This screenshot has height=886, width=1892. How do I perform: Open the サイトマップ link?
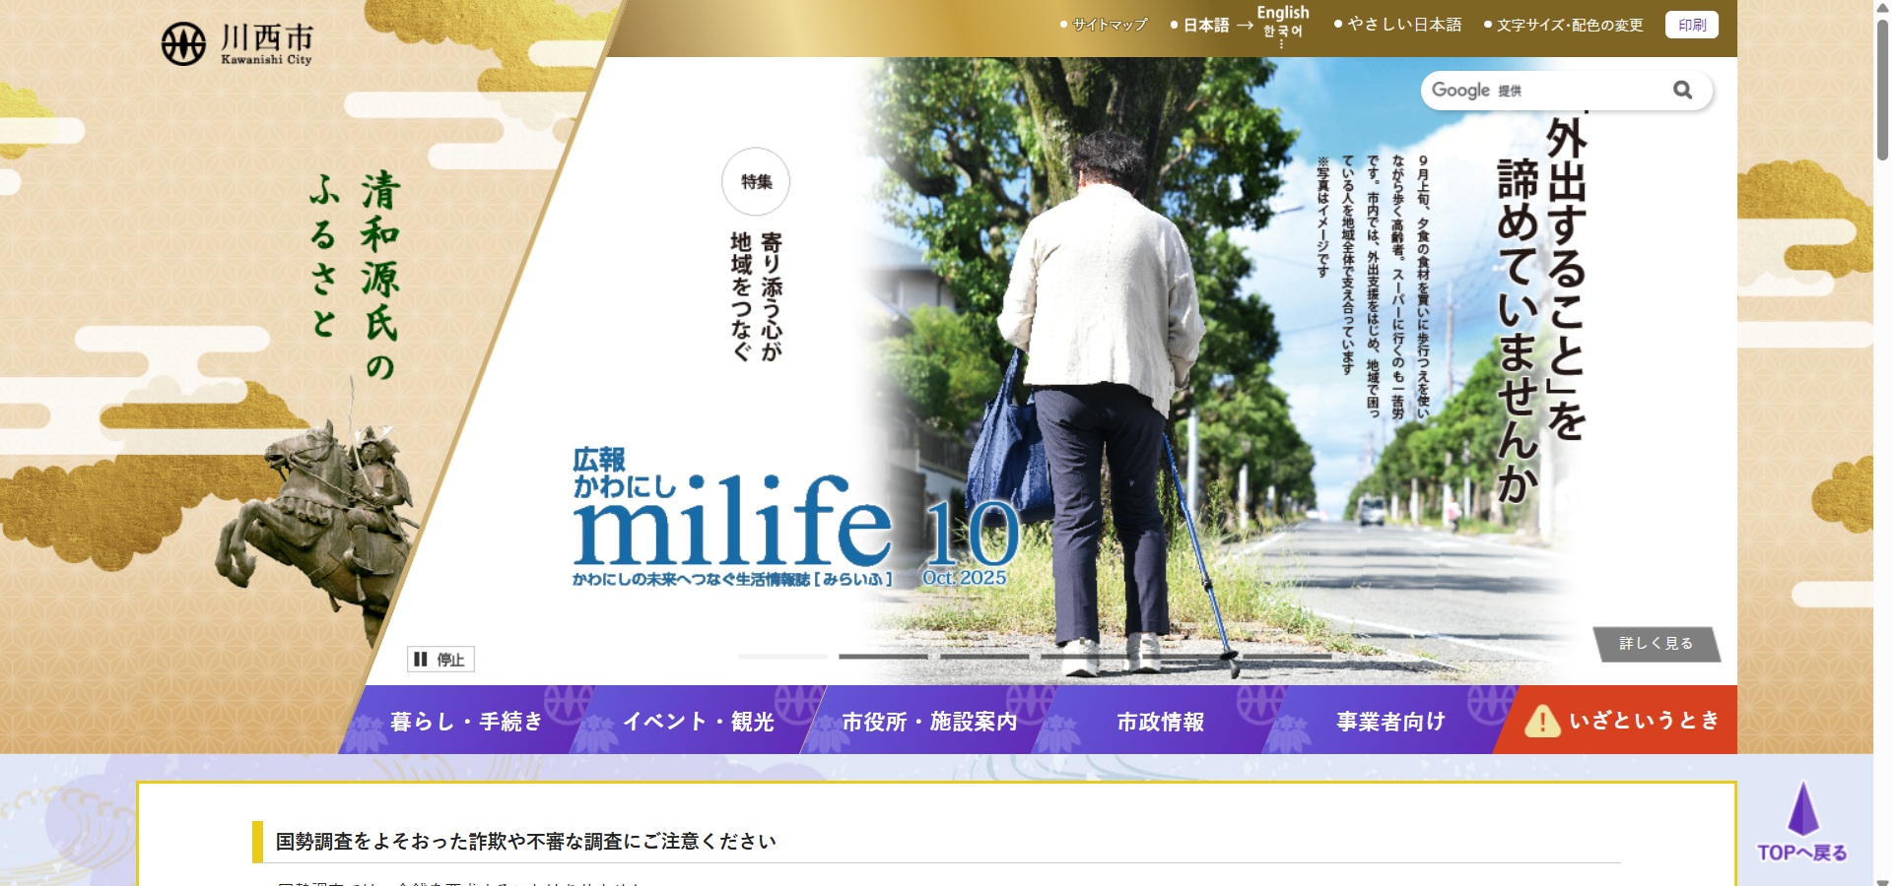tap(1110, 25)
